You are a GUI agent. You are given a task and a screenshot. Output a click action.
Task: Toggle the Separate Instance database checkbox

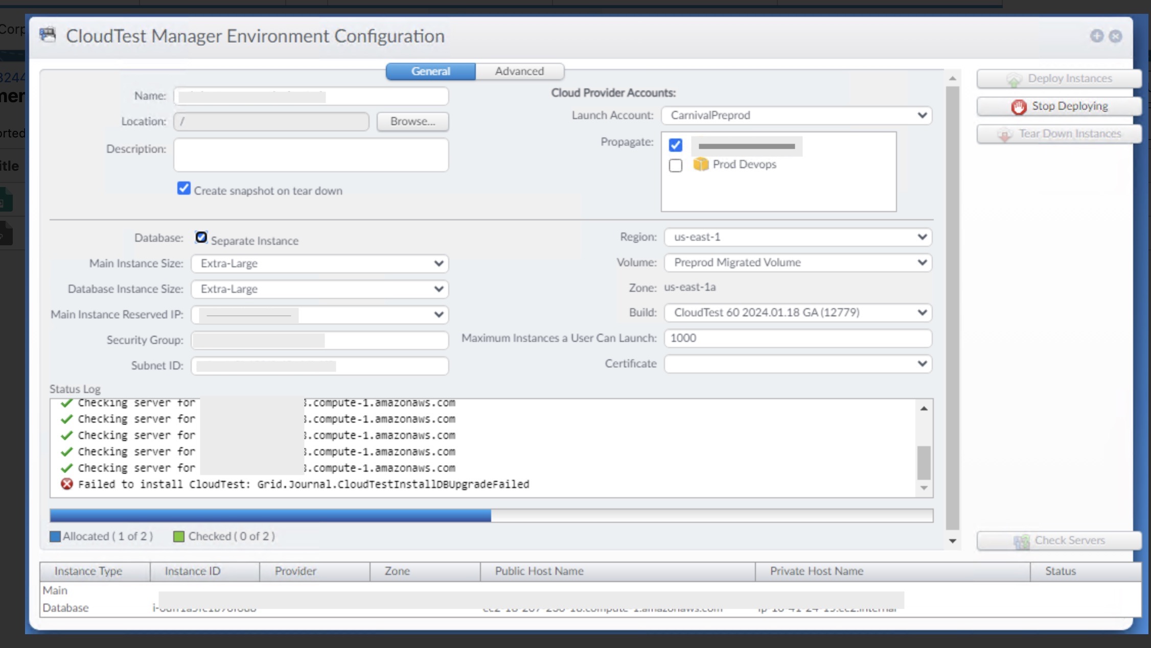click(201, 237)
